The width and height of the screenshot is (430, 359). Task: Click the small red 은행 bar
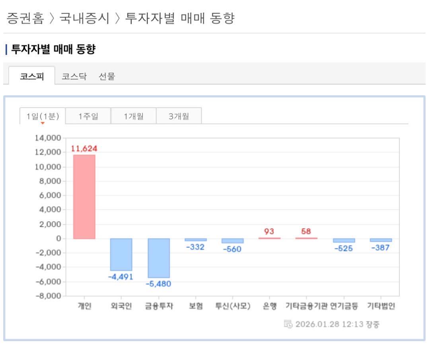pyautogui.click(x=269, y=238)
